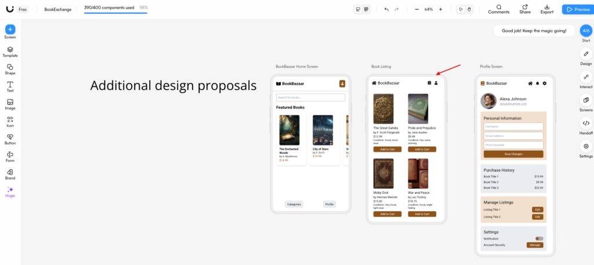Select the Button component tool

tap(10, 139)
